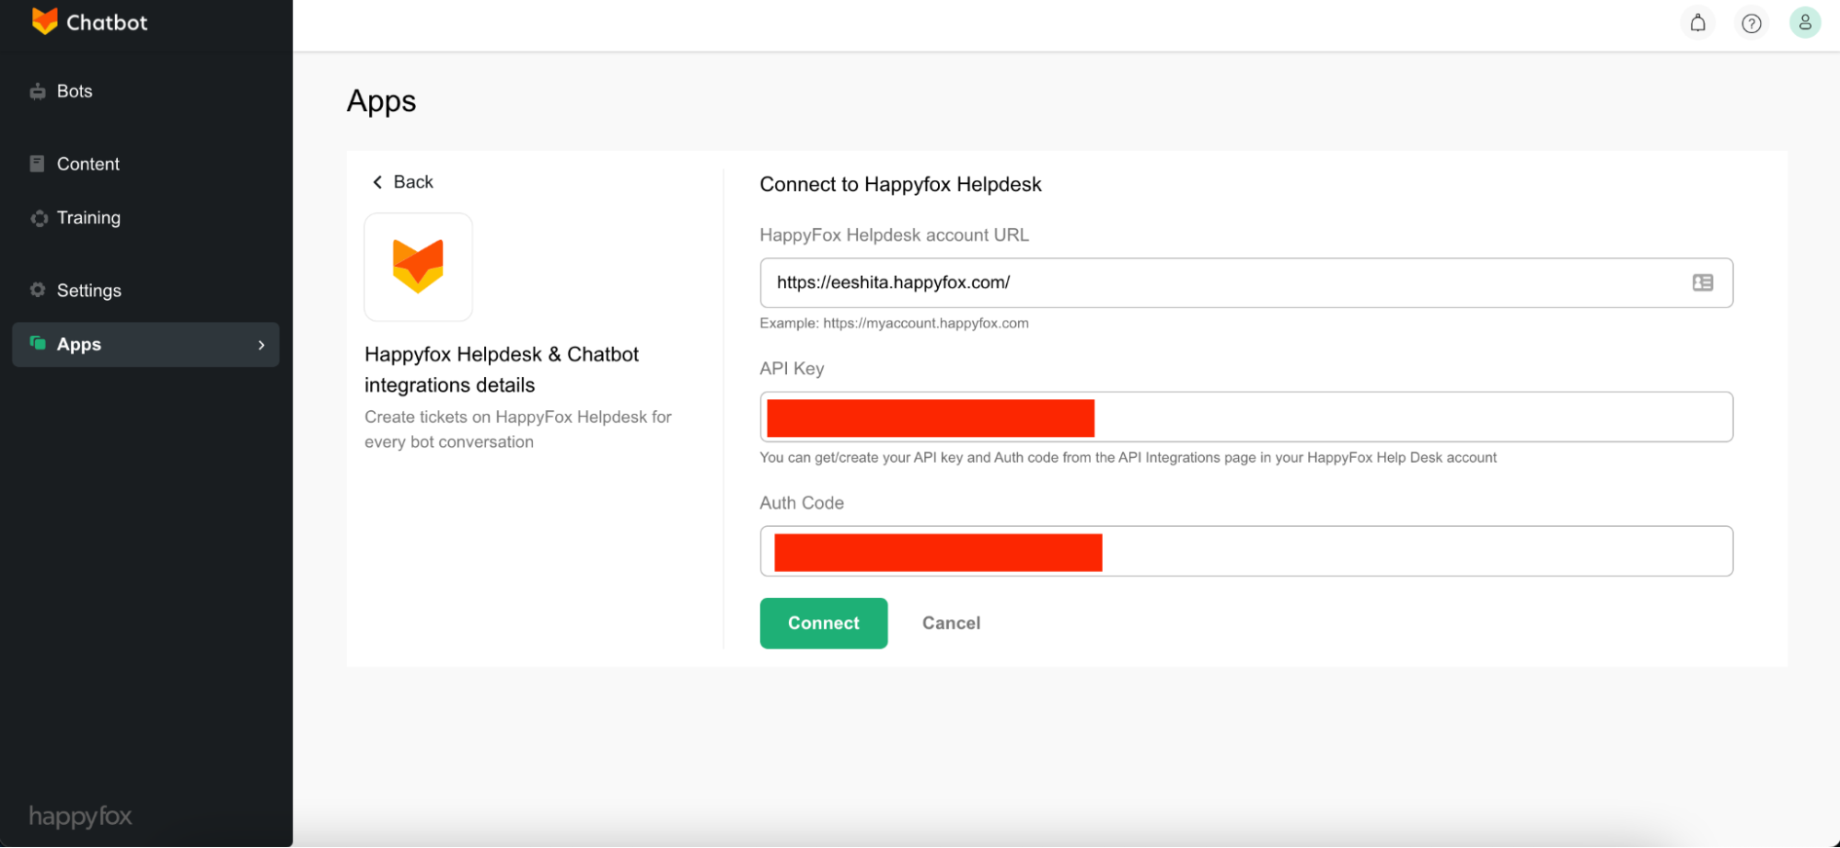Image resolution: width=1840 pixels, height=848 pixels.
Task: Click the autofill card icon in URL field
Action: pos(1702,282)
